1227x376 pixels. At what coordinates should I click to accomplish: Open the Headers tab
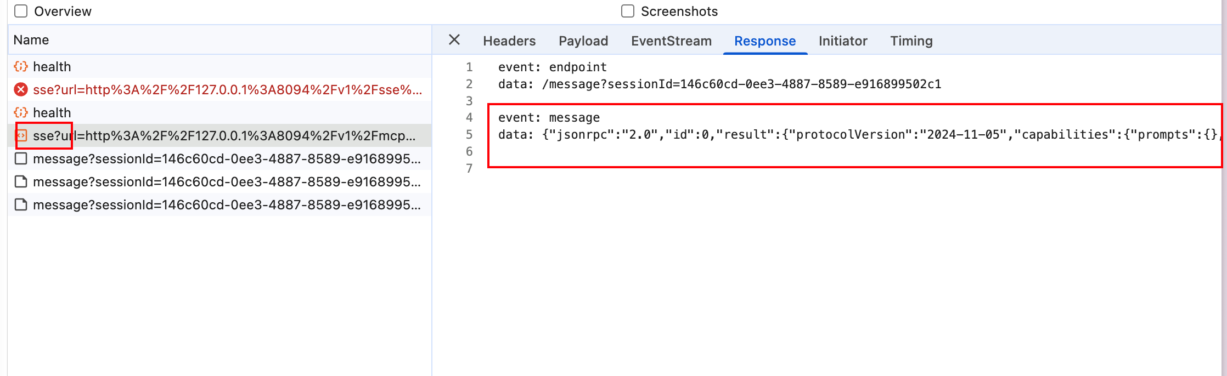[509, 41]
